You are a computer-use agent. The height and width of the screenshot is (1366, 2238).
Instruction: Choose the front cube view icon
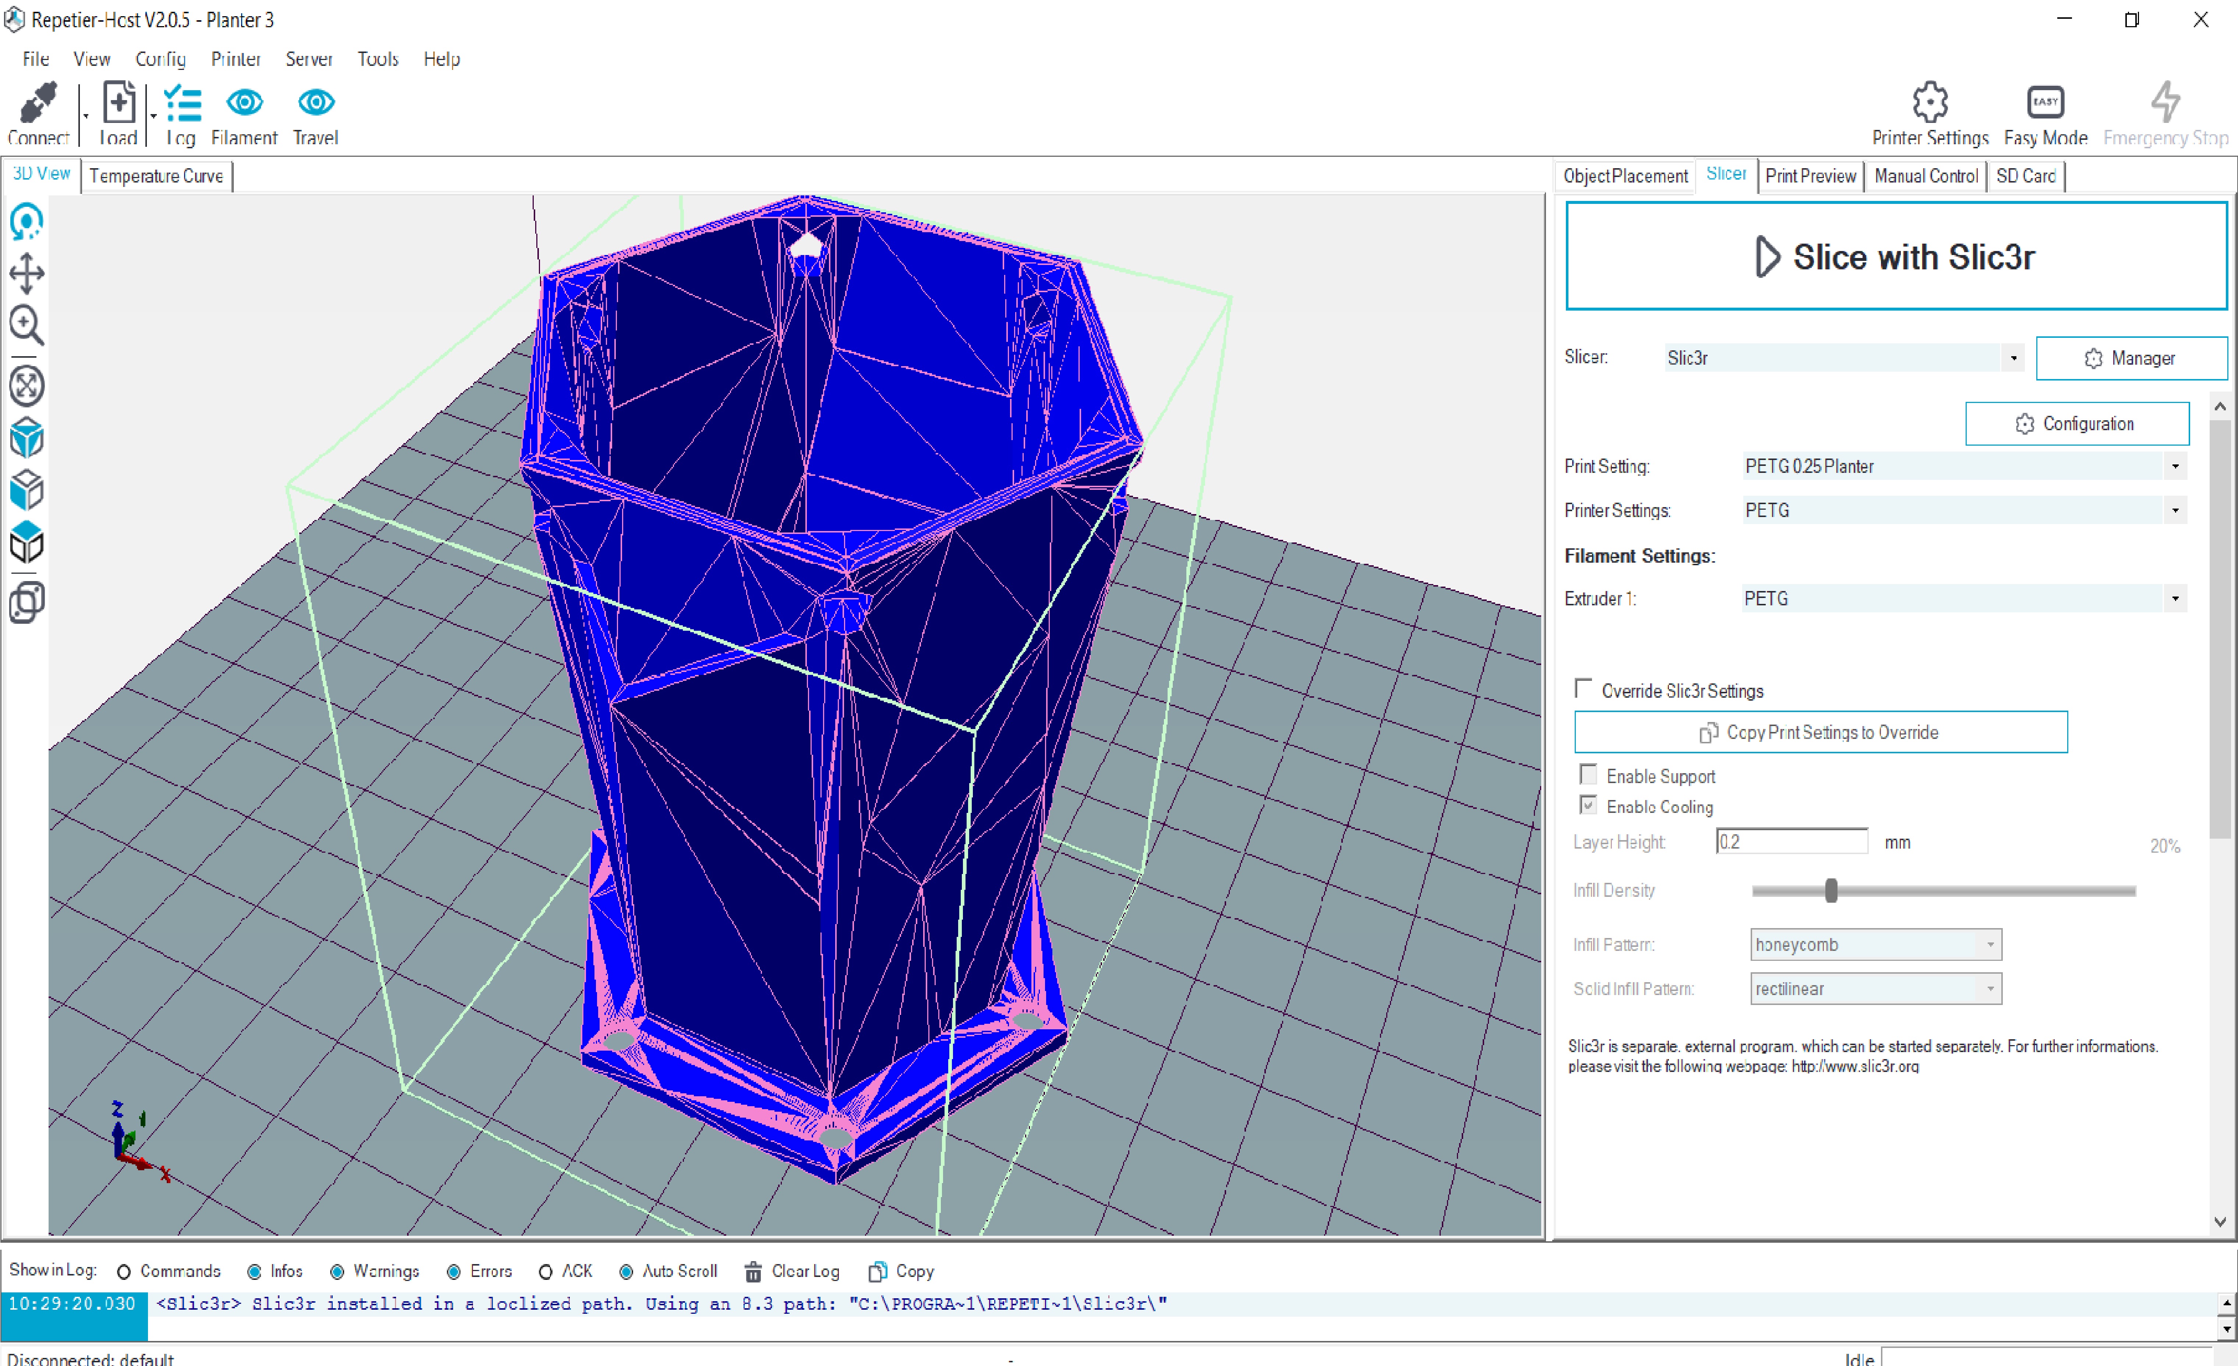pos(27,491)
